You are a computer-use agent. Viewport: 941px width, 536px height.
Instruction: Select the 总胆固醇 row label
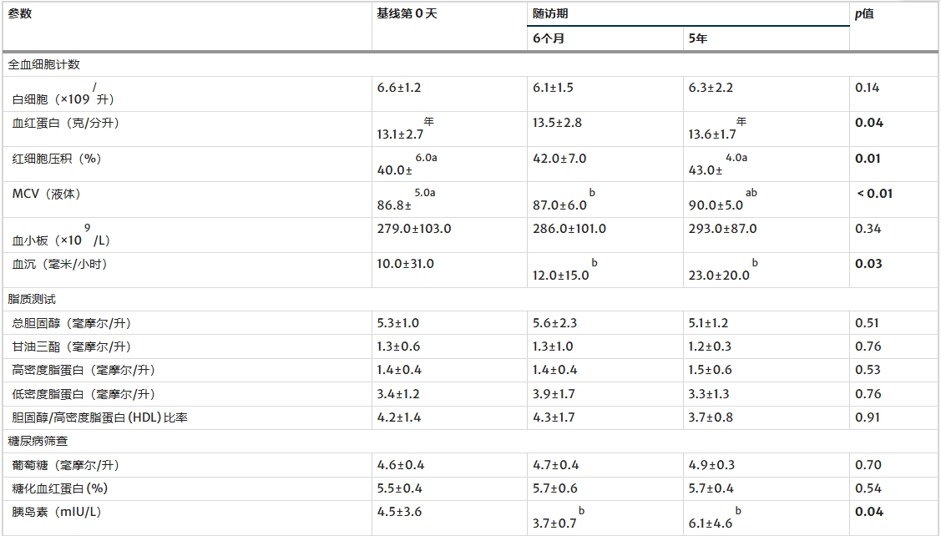(x=72, y=323)
